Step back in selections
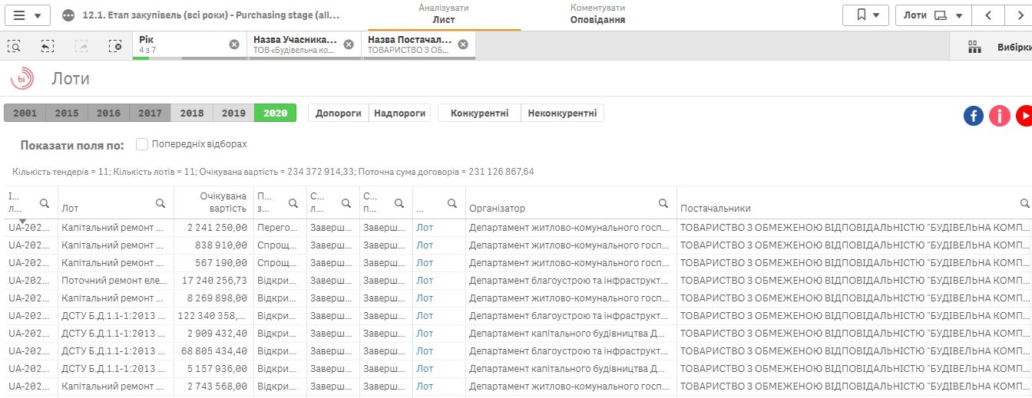The width and height of the screenshot is (1032, 398). (48, 46)
